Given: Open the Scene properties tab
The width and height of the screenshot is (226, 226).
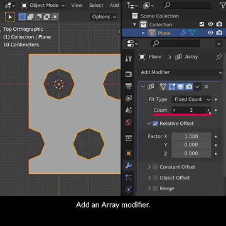Looking at the screenshot, I should (129, 110).
